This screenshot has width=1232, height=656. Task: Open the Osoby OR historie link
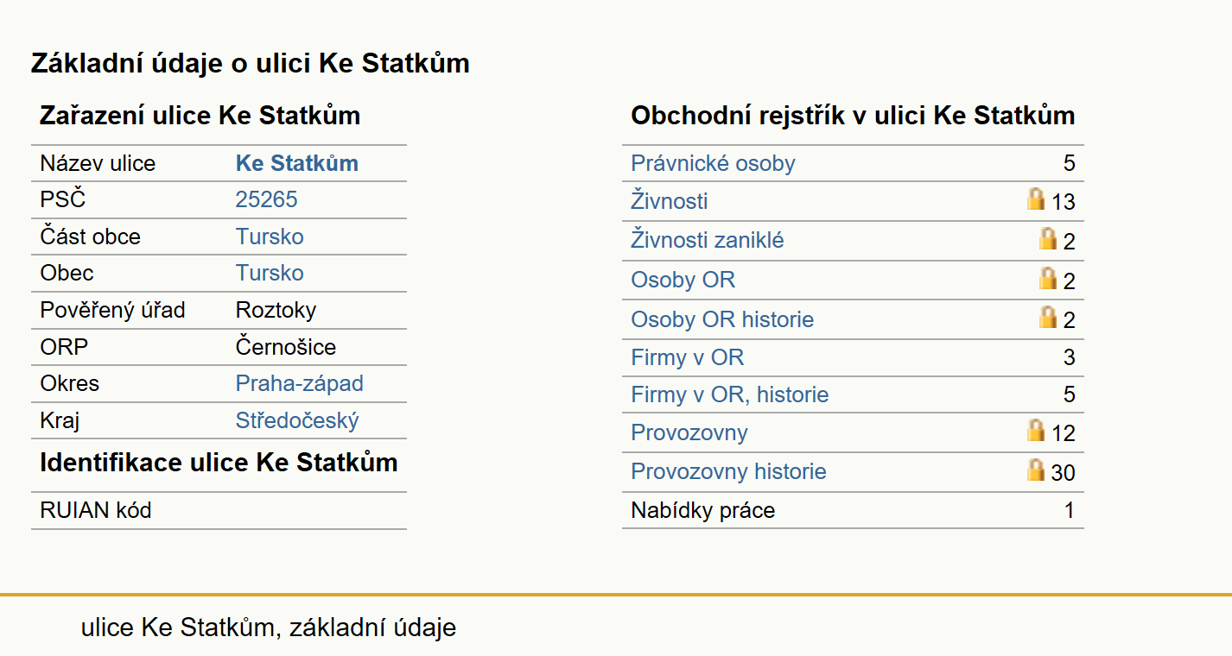coord(722,319)
